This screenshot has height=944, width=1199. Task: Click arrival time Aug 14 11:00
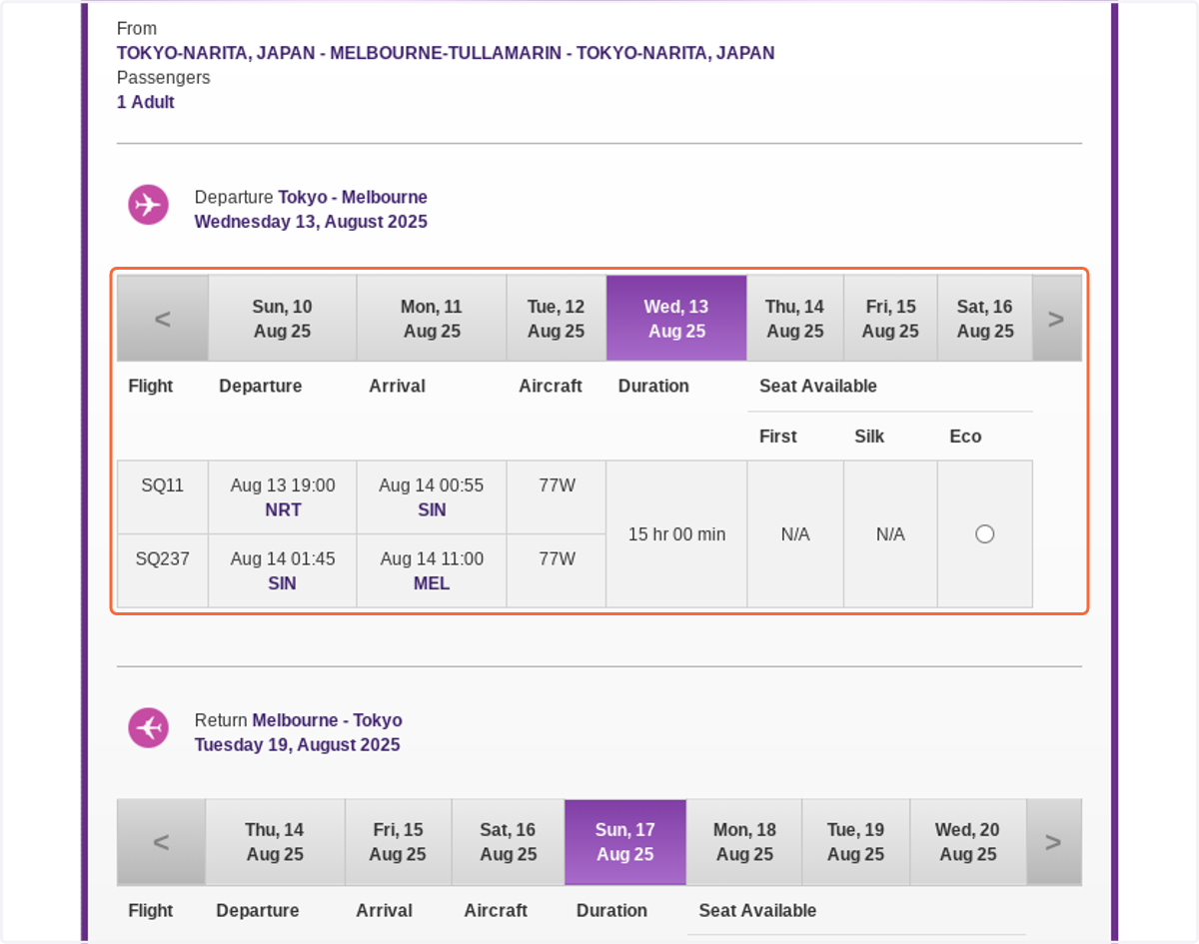432,559
